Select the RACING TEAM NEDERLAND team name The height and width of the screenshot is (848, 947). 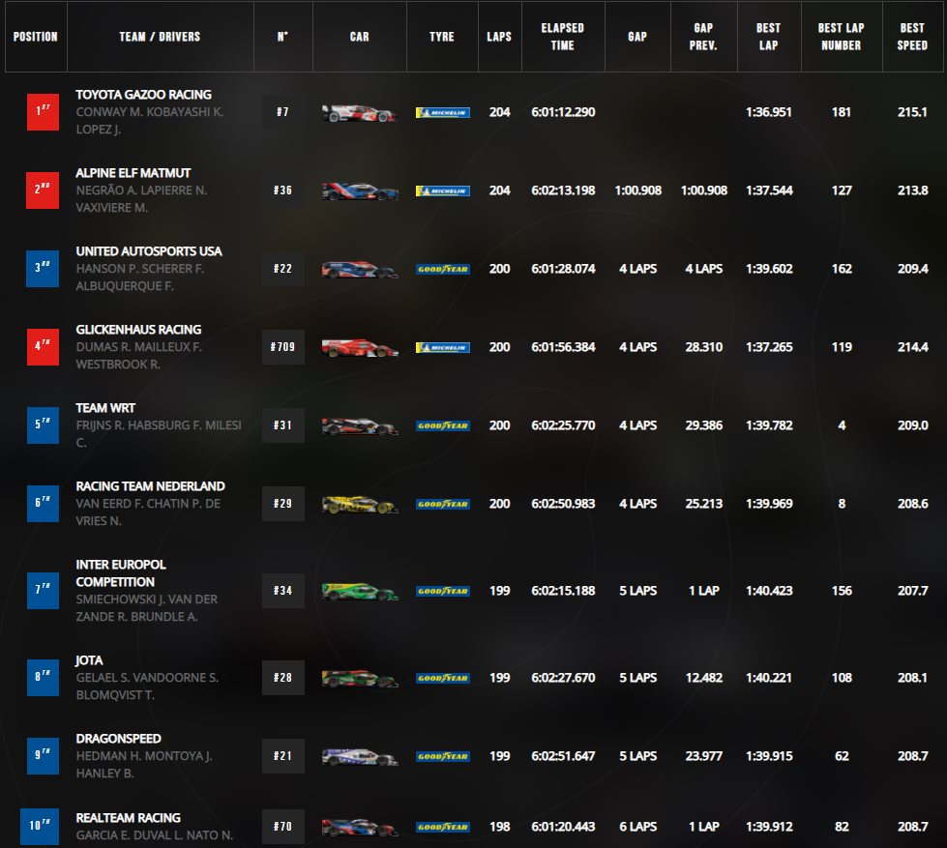coord(150,486)
